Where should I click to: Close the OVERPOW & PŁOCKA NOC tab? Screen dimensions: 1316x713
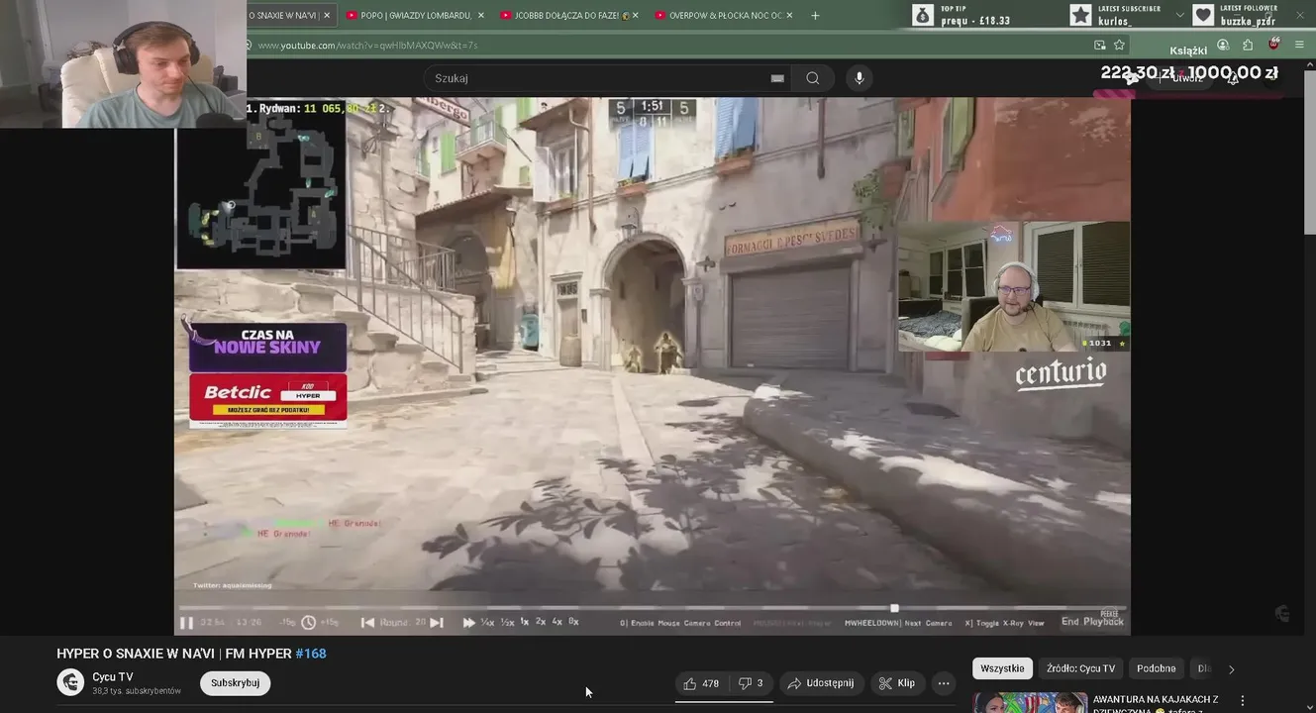click(789, 15)
